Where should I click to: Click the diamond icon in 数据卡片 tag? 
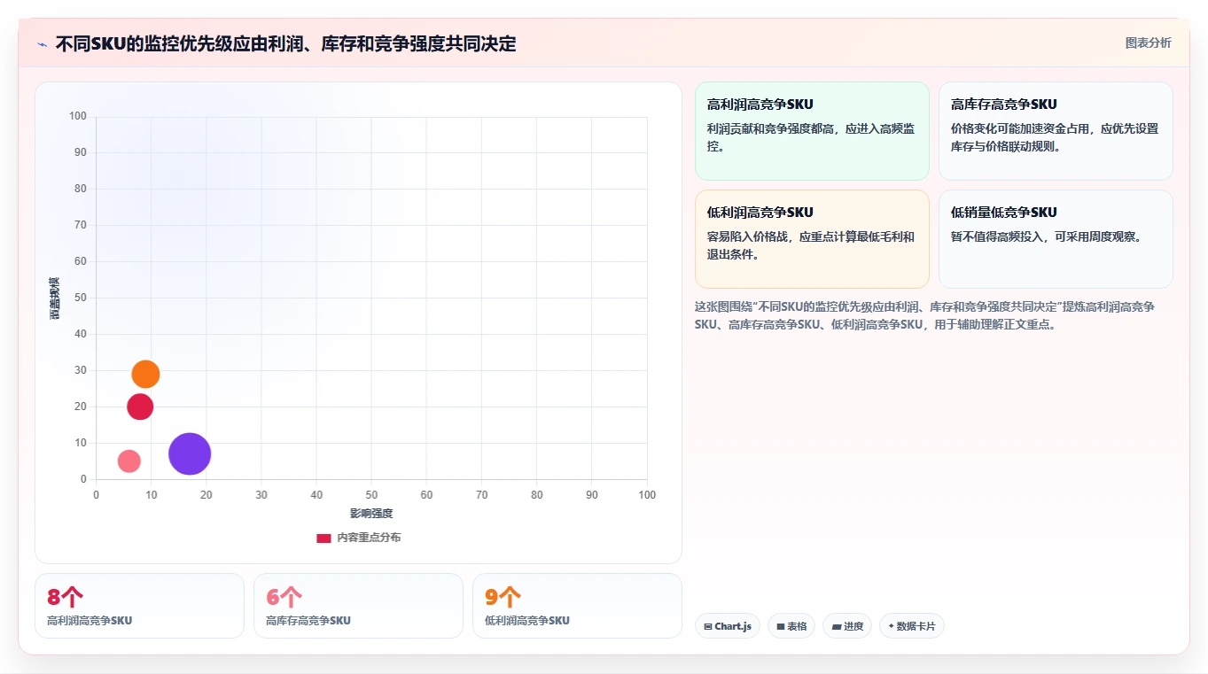[x=892, y=626]
